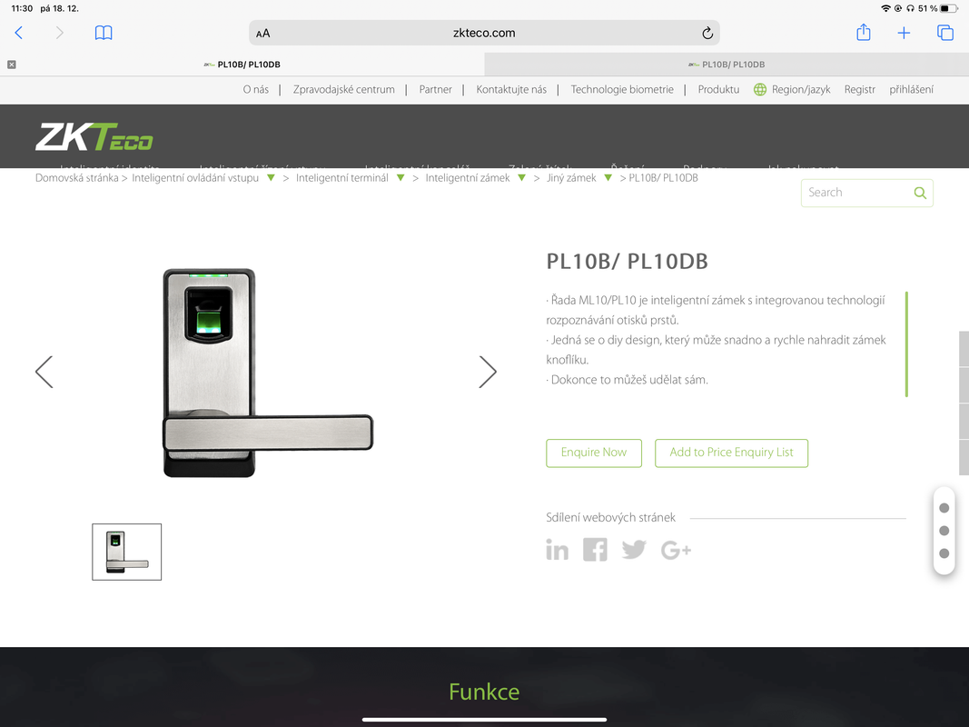Open the Technologie biometrie menu item
The height and width of the screenshot is (727, 969).
pos(622,90)
